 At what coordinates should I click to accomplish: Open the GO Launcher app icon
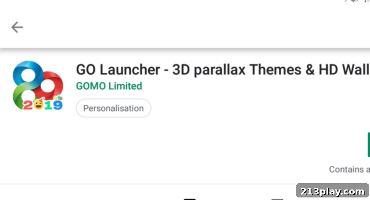coord(38,86)
